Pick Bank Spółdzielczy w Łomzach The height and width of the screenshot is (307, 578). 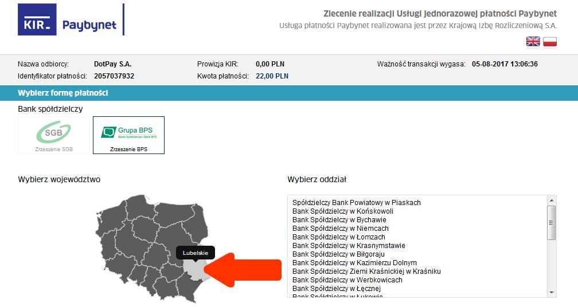[x=339, y=237]
